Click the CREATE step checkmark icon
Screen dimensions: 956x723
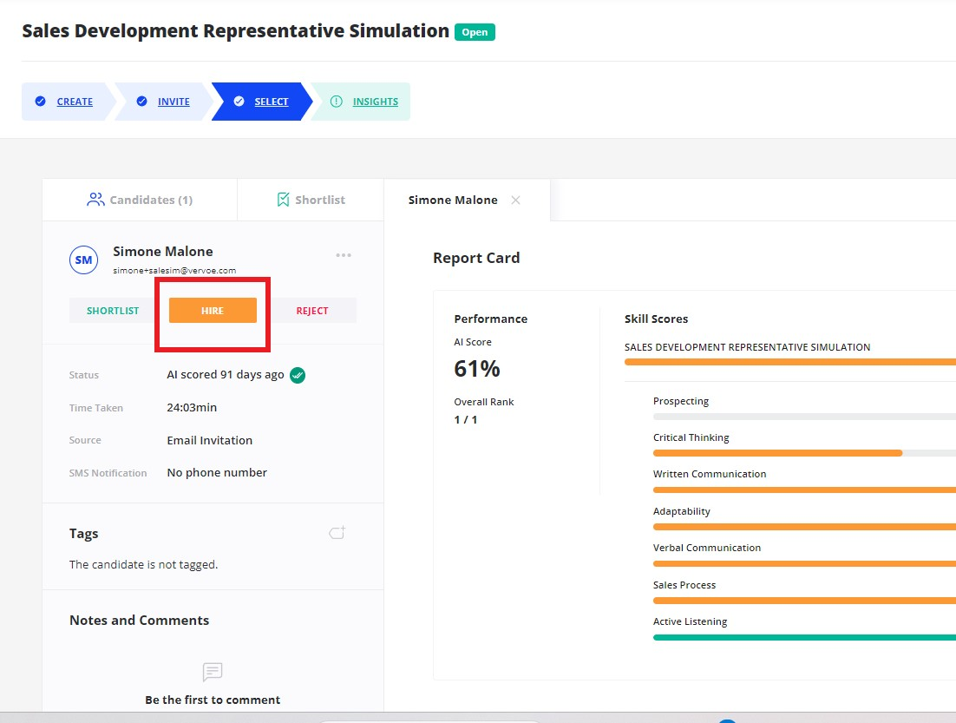40,102
